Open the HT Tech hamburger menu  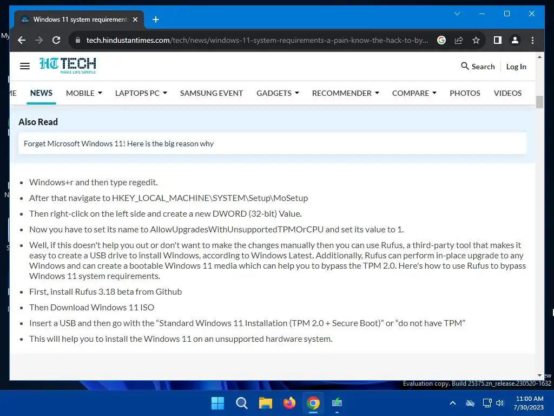click(25, 66)
